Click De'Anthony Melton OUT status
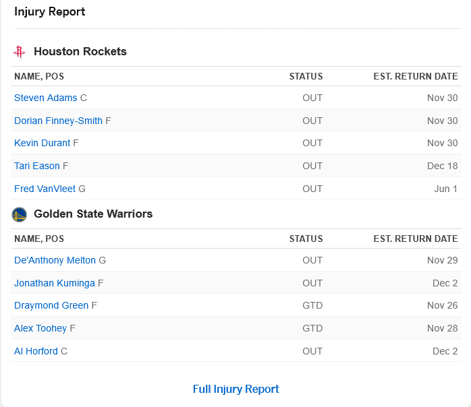 click(x=312, y=260)
